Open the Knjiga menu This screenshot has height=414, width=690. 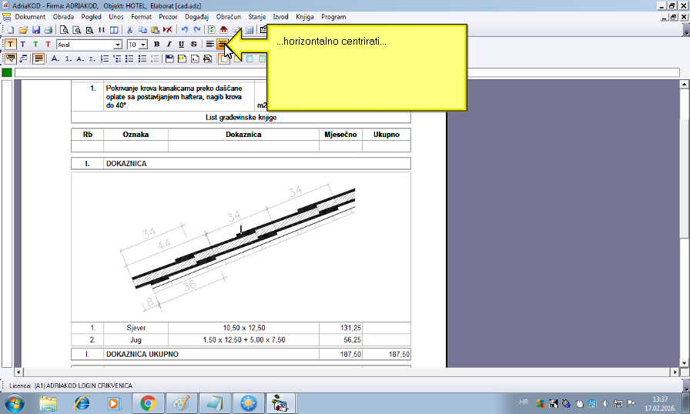(304, 17)
